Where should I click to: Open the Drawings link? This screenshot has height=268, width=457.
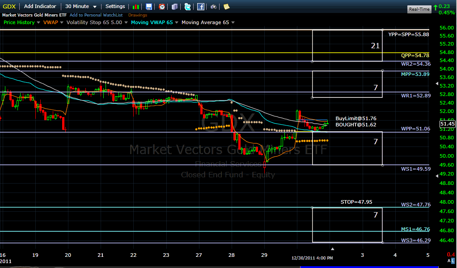138,15
